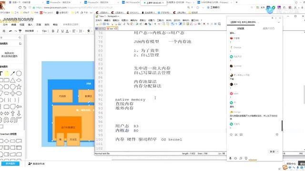Click line 91 'native memory' text
This screenshot has width=305, height=171.
coord(130,99)
